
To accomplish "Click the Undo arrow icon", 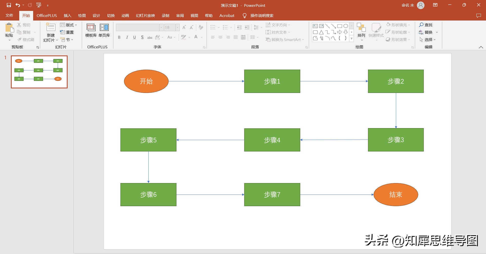I will pos(17,5).
